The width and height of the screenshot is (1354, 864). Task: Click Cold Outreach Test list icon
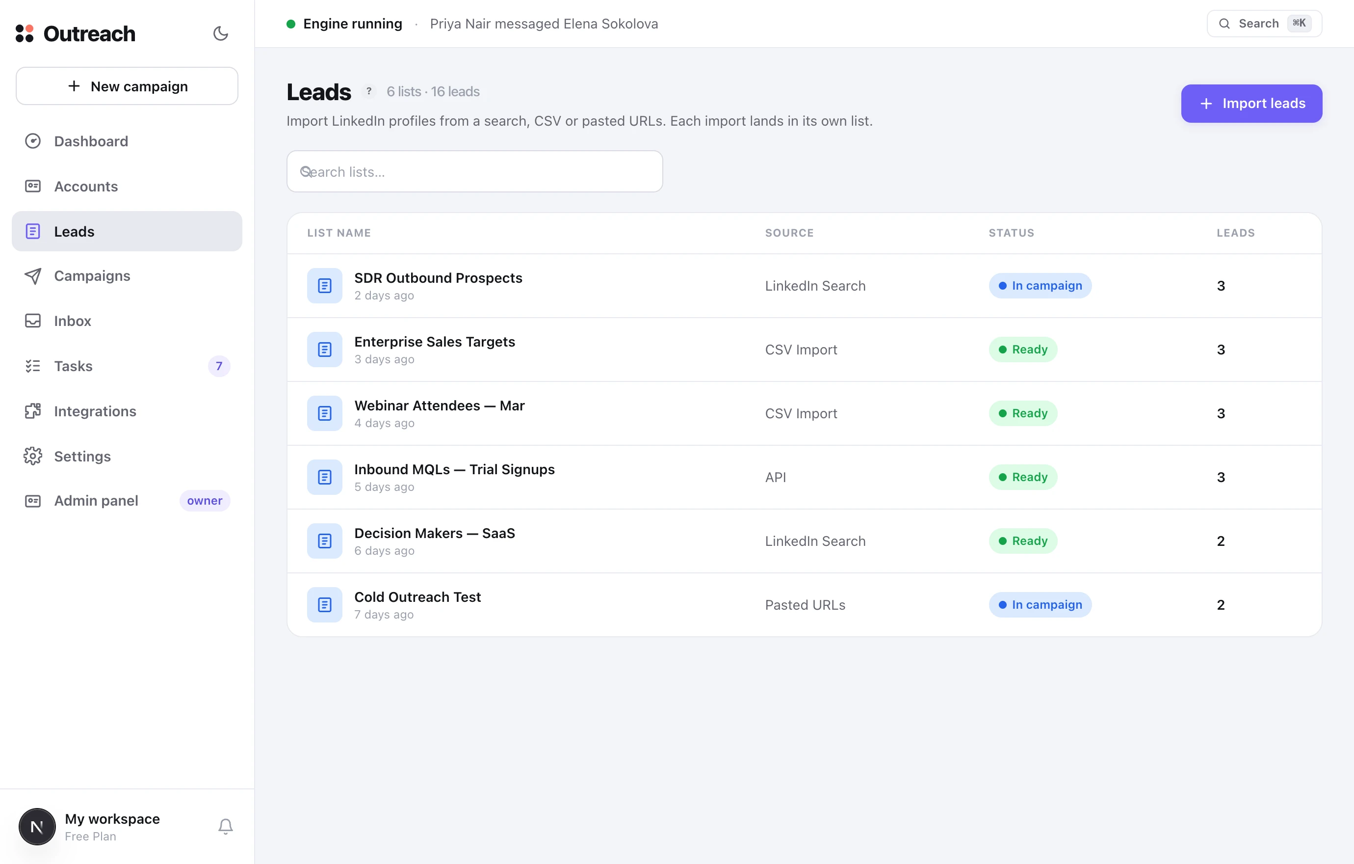[x=324, y=605]
